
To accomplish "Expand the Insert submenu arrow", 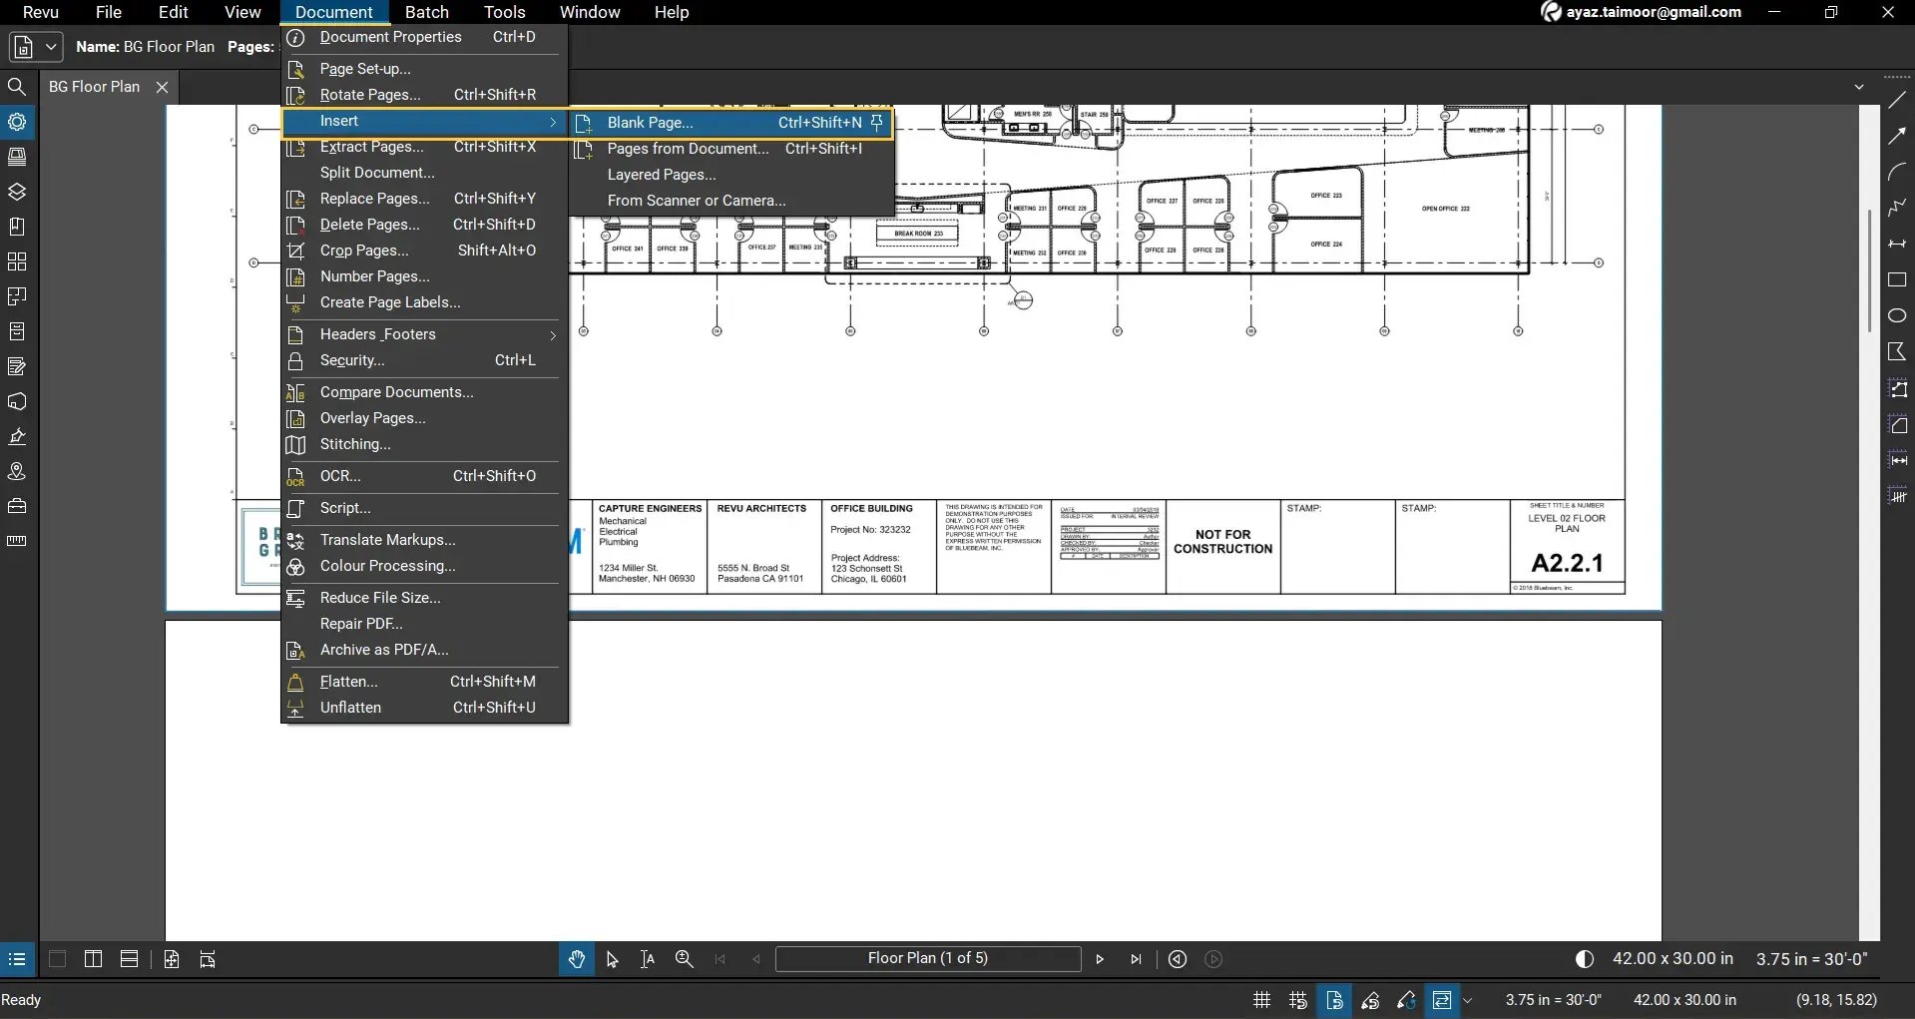I will [555, 123].
